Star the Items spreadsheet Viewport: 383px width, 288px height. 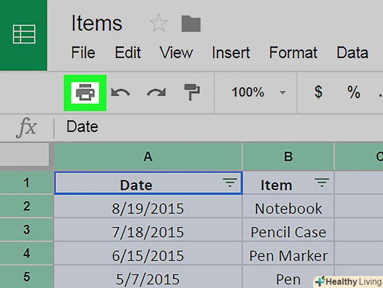pyautogui.click(x=158, y=24)
